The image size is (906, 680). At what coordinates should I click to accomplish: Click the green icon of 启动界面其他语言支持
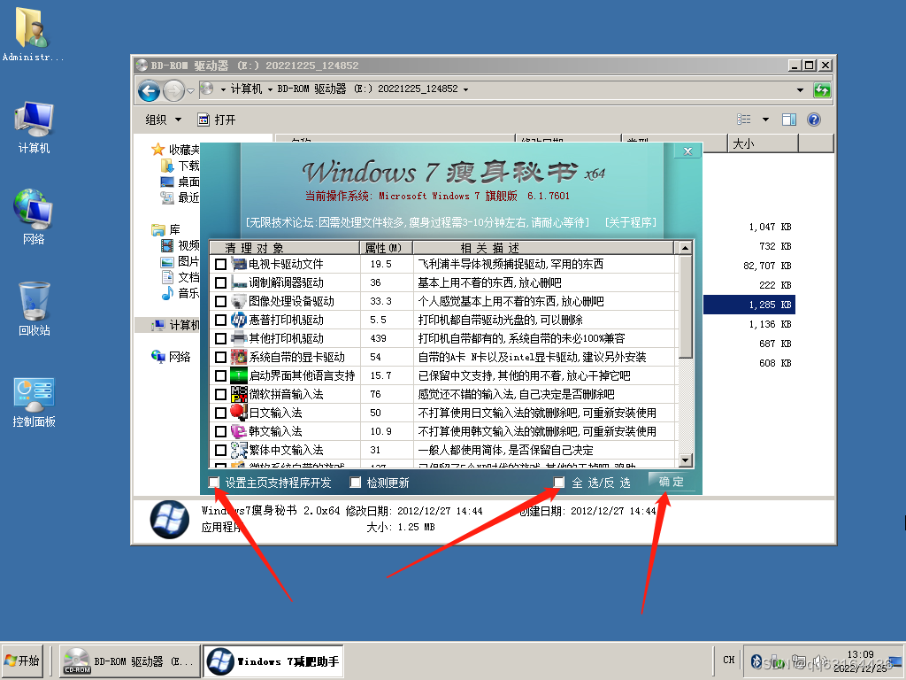coord(239,375)
